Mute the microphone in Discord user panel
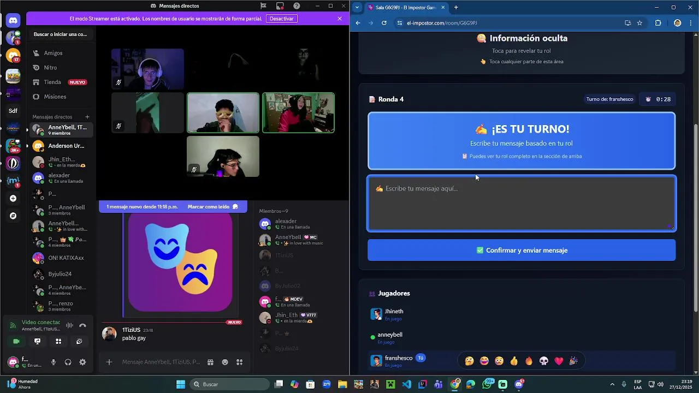The width and height of the screenshot is (699, 393). click(54, 362)
